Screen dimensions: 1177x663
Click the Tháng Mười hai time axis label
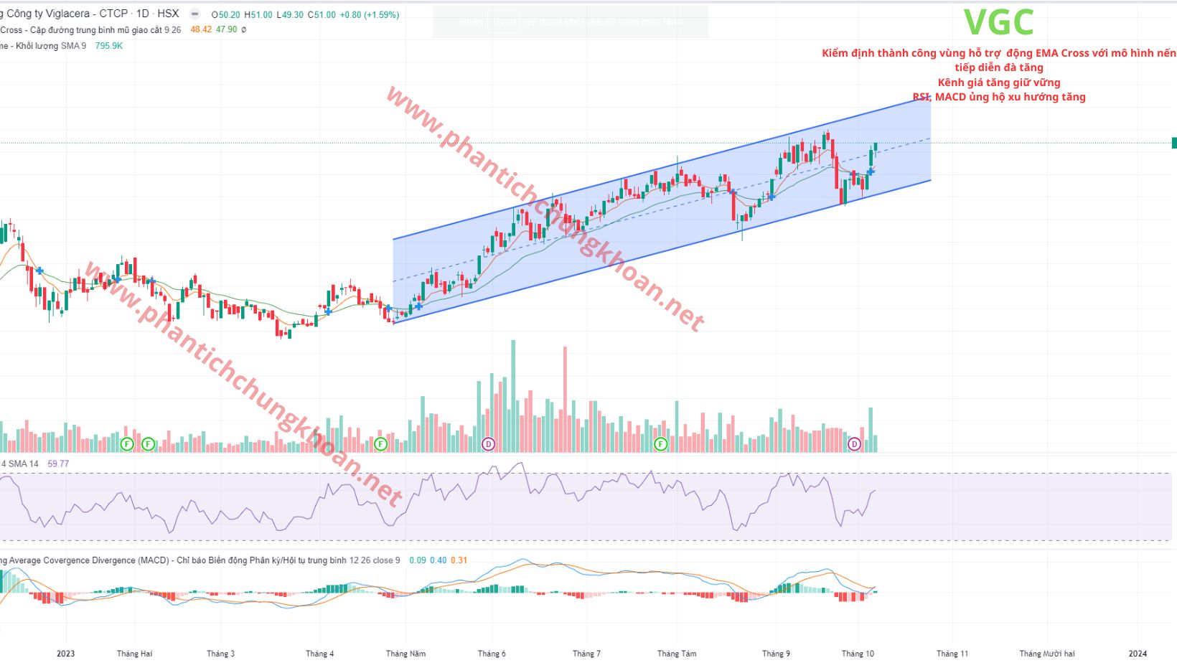(x=1047, y=654)
